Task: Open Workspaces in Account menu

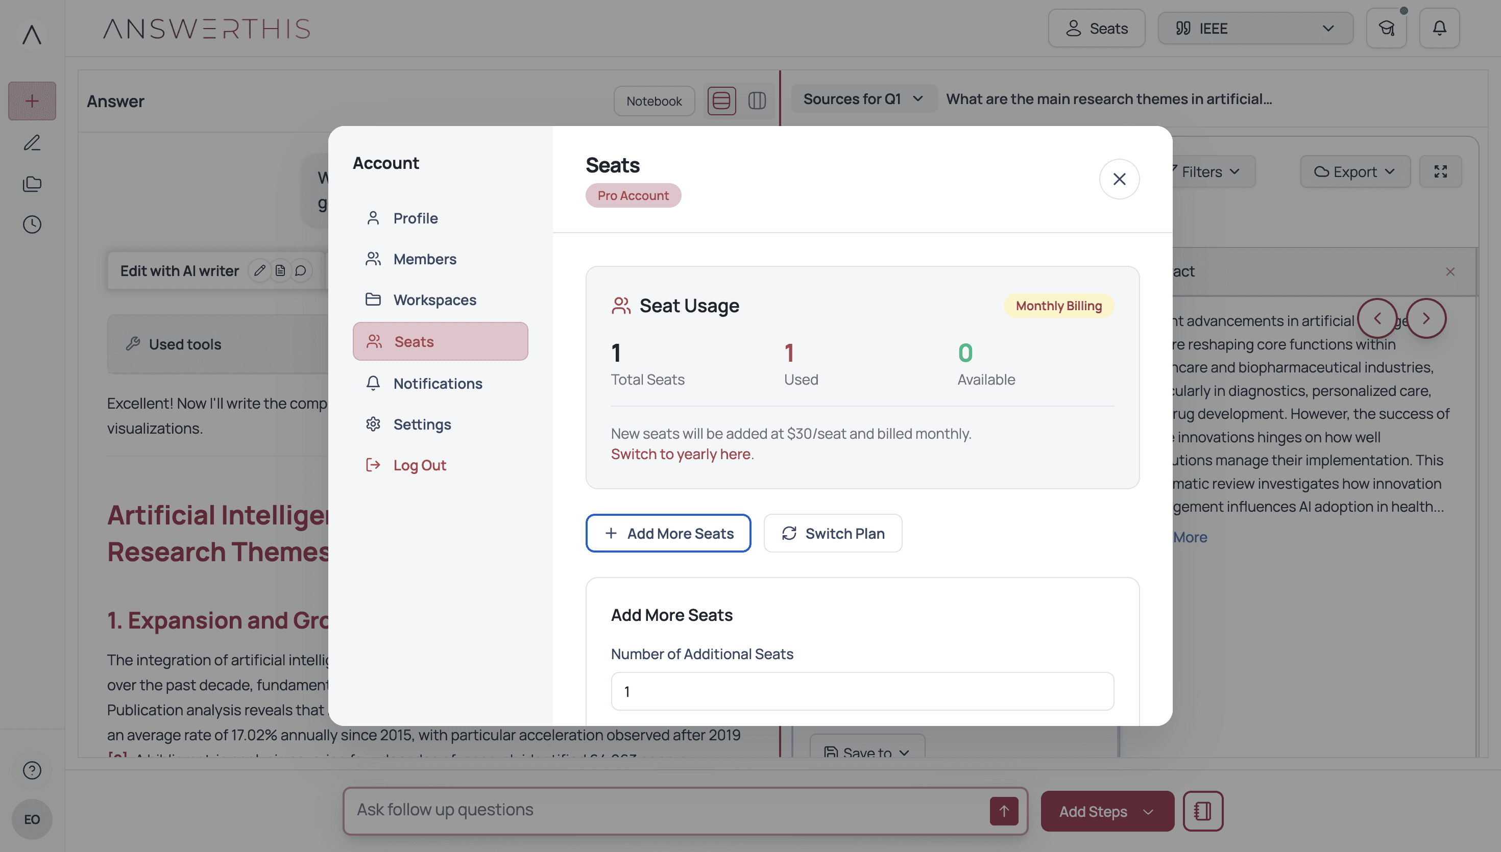Action: (434, 299)
